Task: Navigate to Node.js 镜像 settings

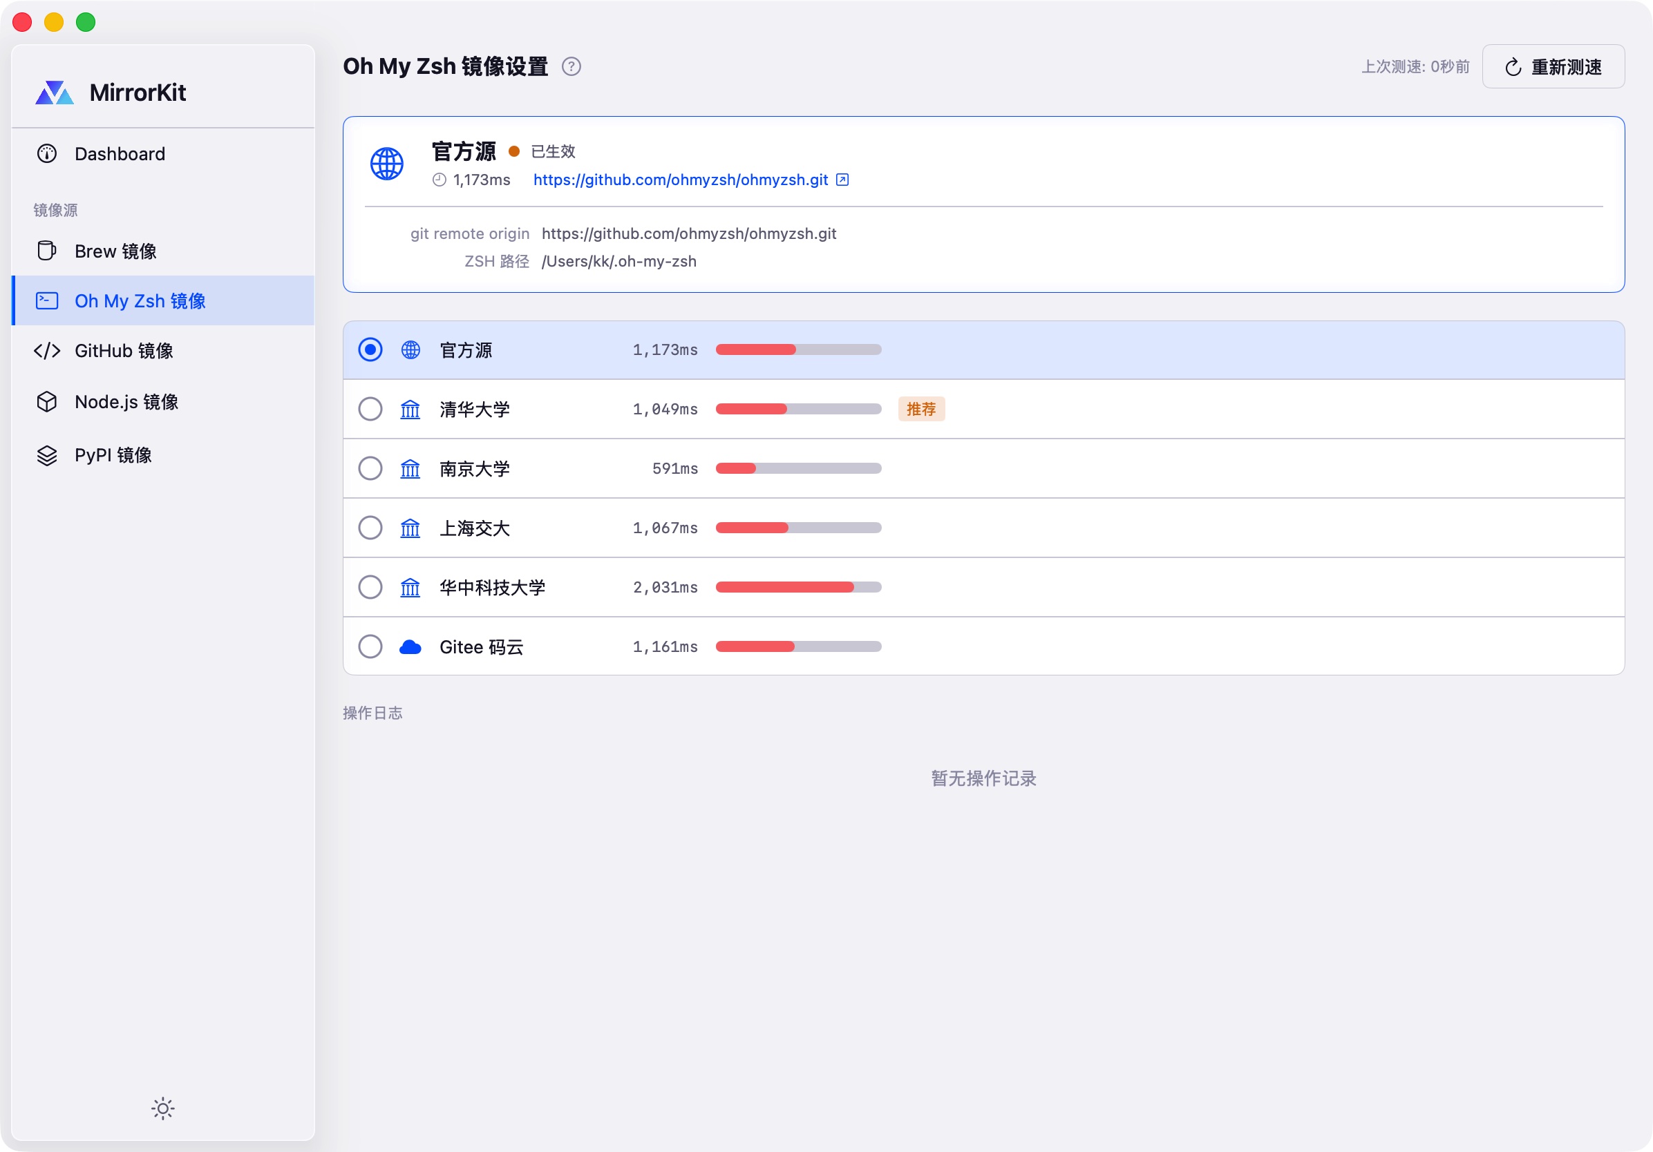Action: 163,401
